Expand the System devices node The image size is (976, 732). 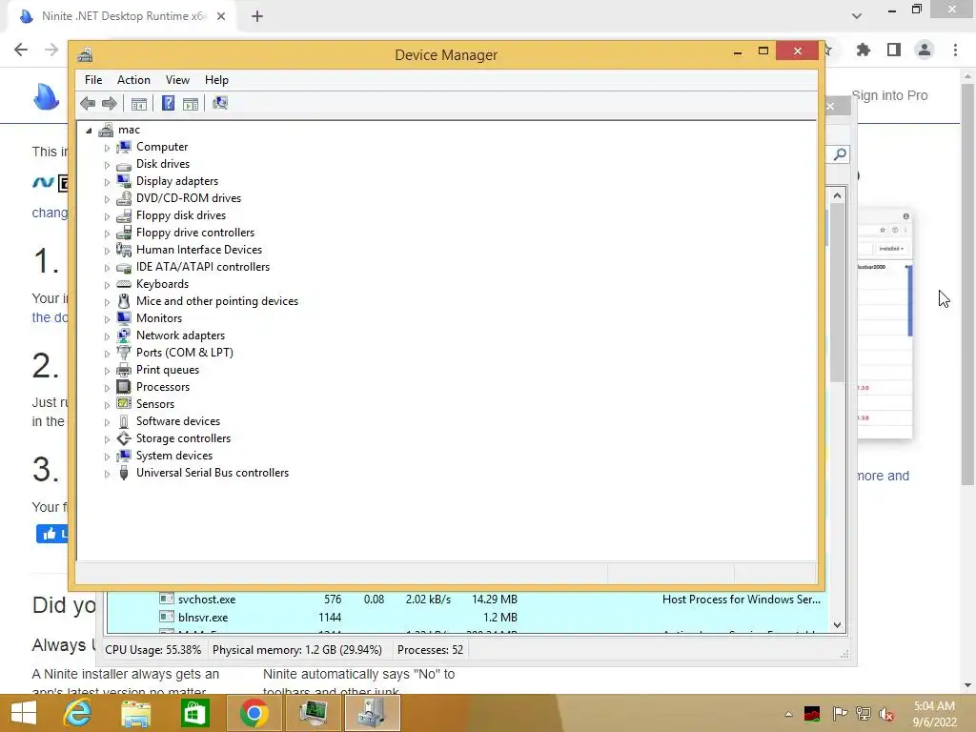(x=107, y=457)
